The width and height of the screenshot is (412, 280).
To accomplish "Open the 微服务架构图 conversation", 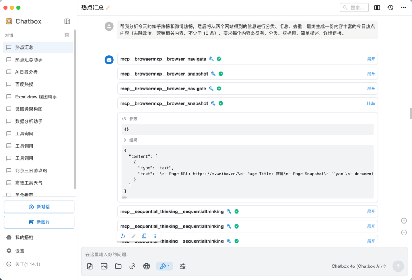I will click(38, 109).
